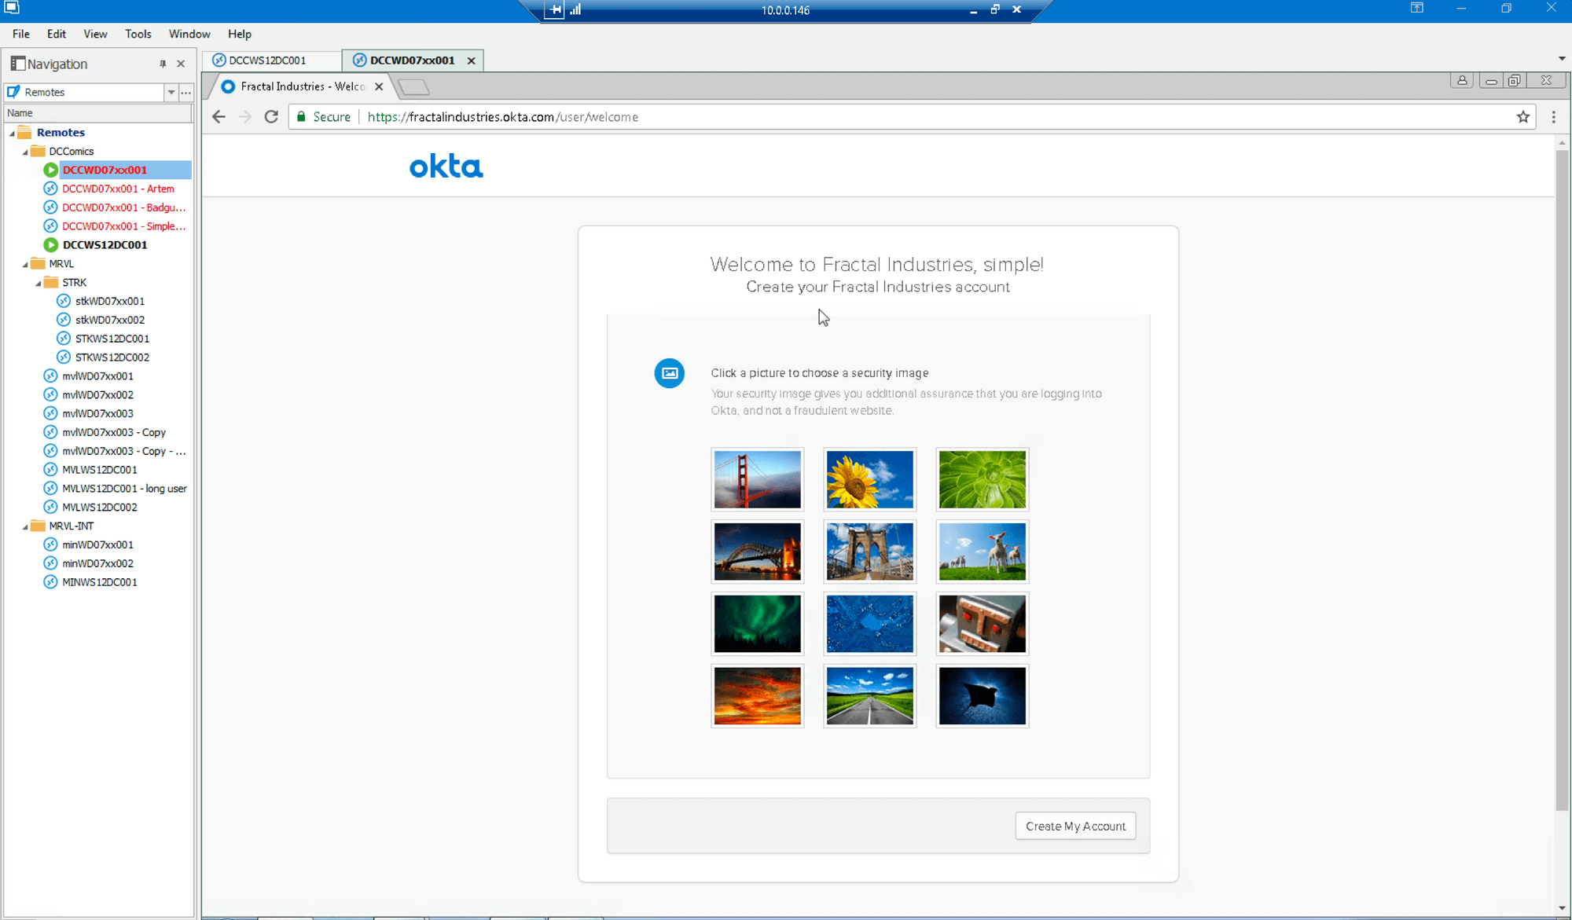Select the DCCWS12DC001 remote entry
The image size is (1572, 920).
(104, 244)
